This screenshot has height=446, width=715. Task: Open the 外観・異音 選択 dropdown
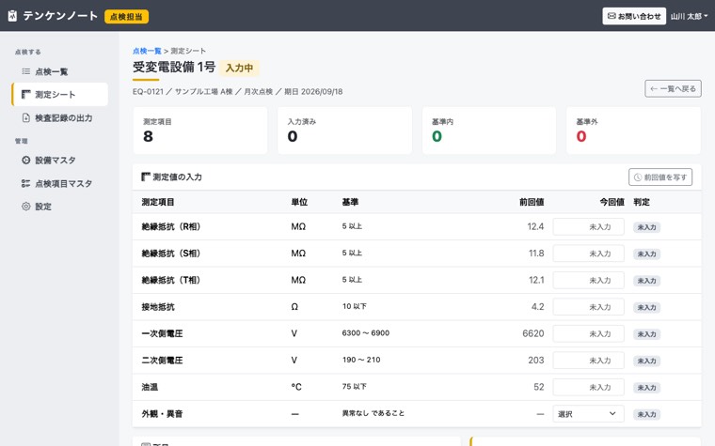click(588, 414)
